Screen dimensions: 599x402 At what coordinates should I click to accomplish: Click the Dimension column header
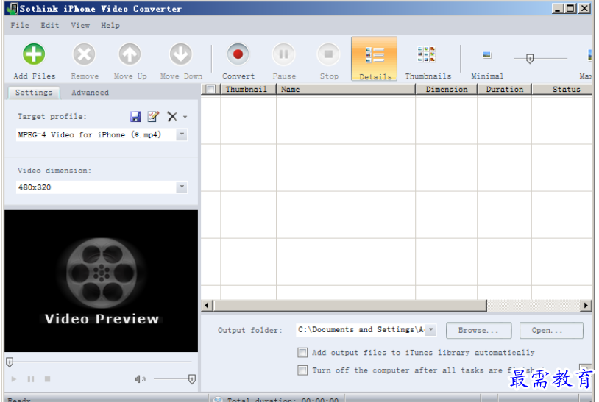click(446, 89)
